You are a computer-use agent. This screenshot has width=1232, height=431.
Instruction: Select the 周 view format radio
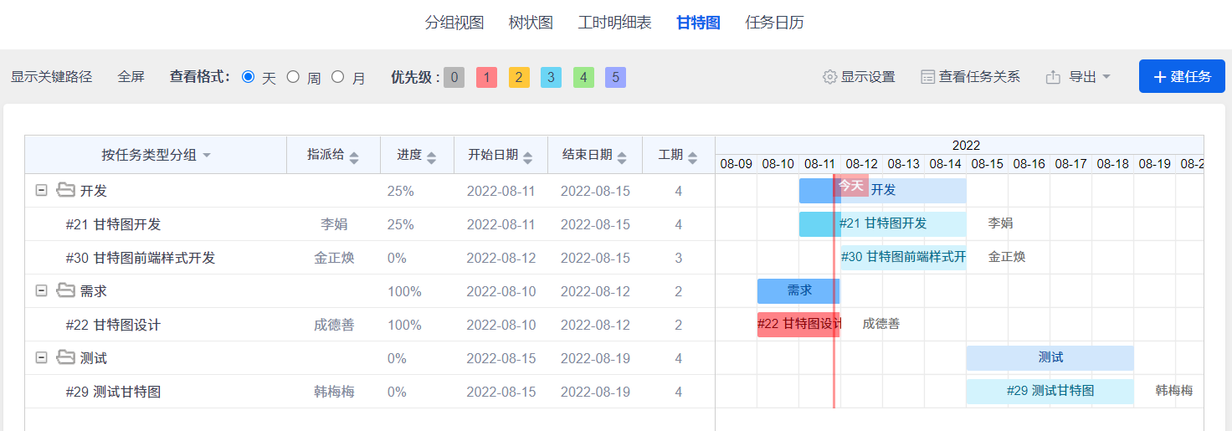pos(293,77)
